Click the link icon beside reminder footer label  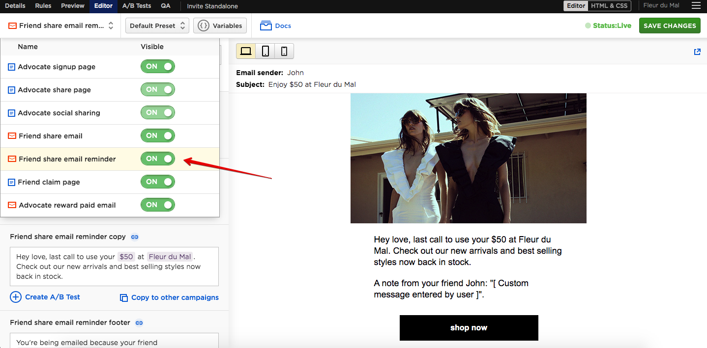tap(139, 322)
